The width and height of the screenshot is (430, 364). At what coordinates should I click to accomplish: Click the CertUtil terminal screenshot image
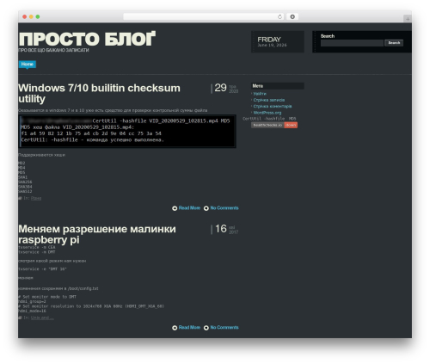point(127,132)
